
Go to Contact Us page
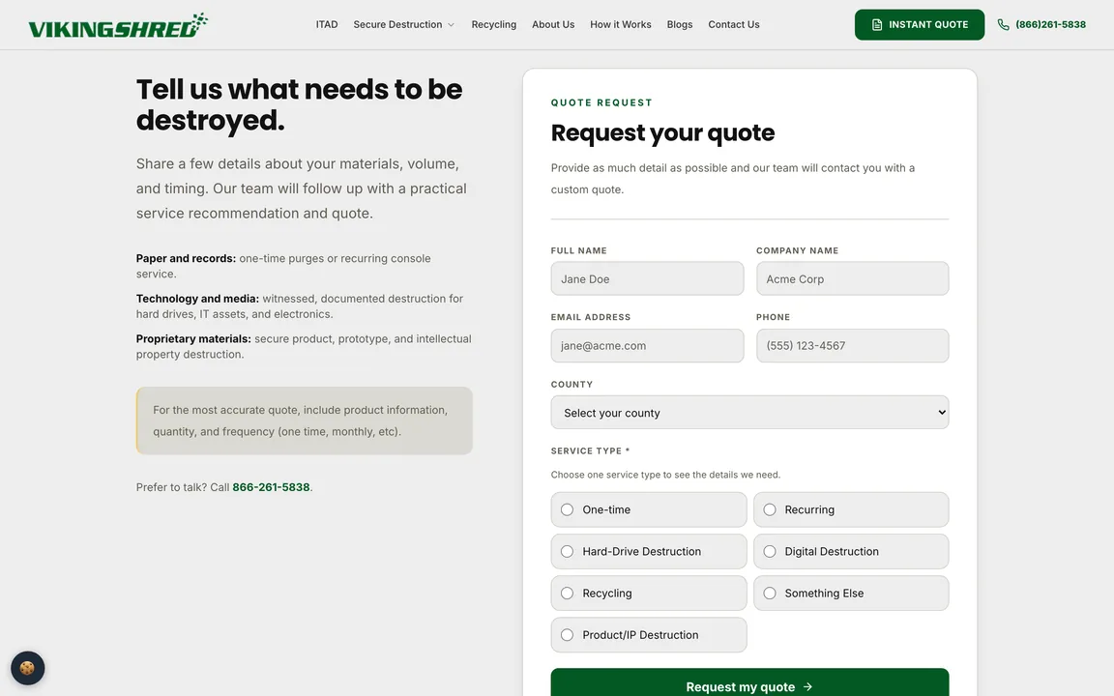[733, 24]
